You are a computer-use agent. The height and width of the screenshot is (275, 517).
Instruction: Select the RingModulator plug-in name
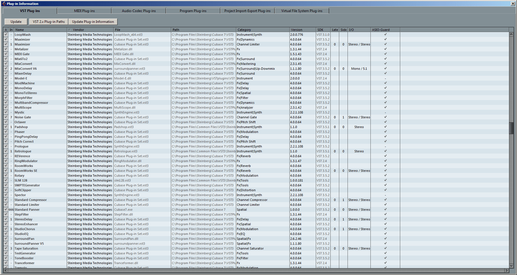coord(26,161)
